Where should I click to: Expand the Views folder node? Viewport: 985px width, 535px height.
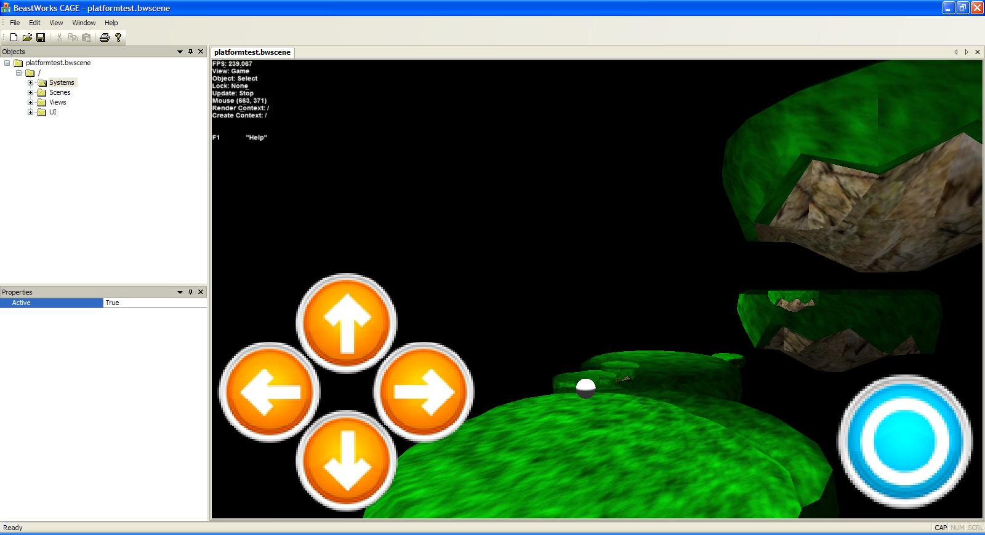[30, 102]
